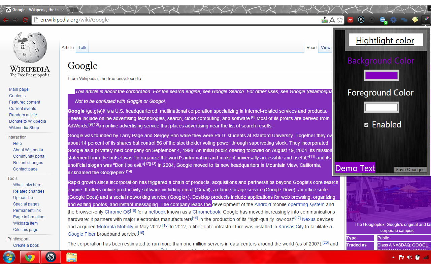
Task: Open the Windows Start menu
Action: [9, 258]
